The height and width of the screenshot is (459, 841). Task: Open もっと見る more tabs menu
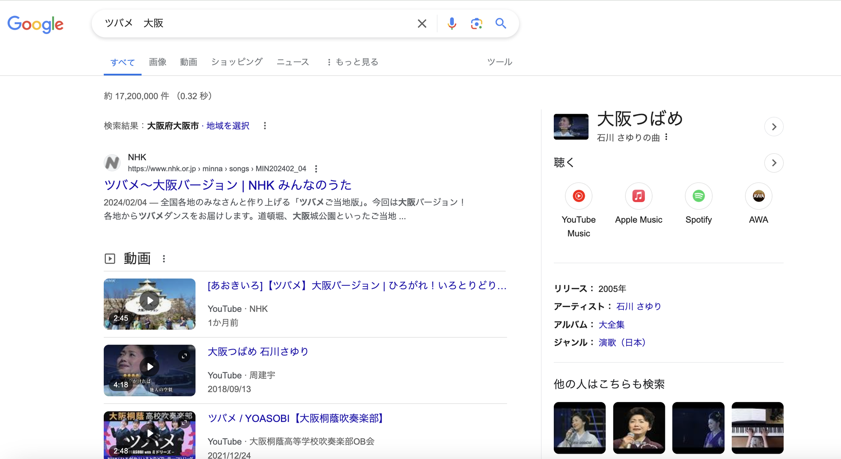point(352,62)
